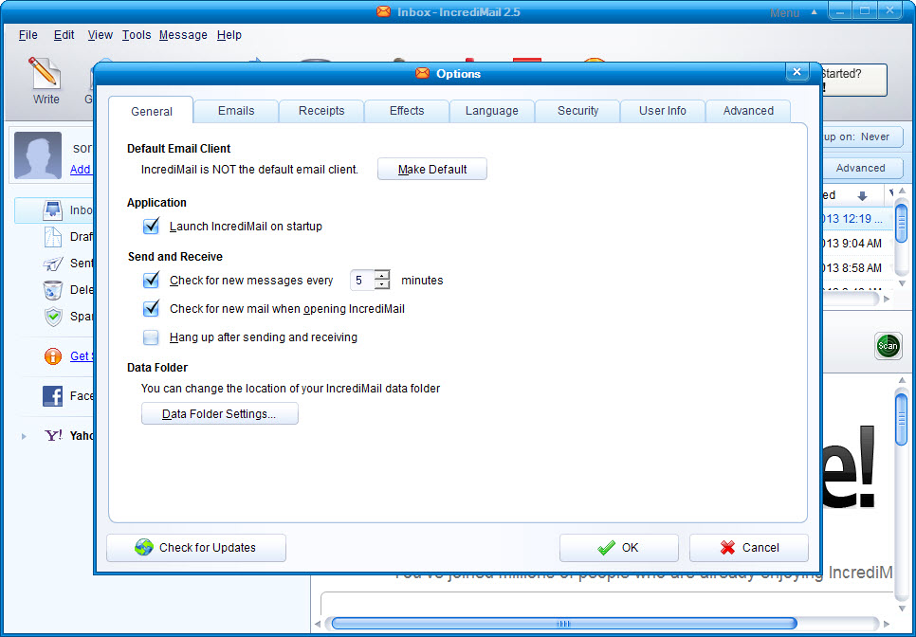
Task: Open the Advanced tab in Options
Action: pos(748,111)
